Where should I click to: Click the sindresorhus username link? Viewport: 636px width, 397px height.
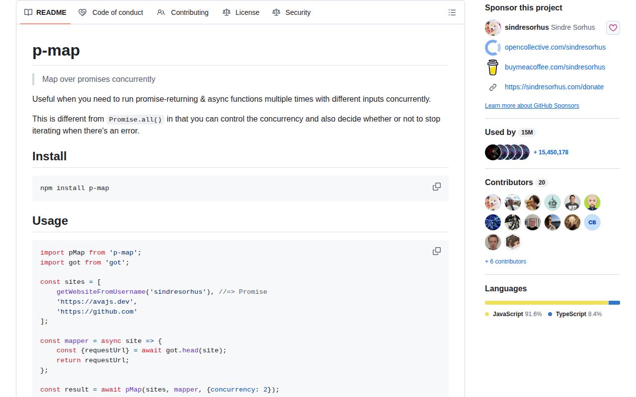click(x=527, y=27)
